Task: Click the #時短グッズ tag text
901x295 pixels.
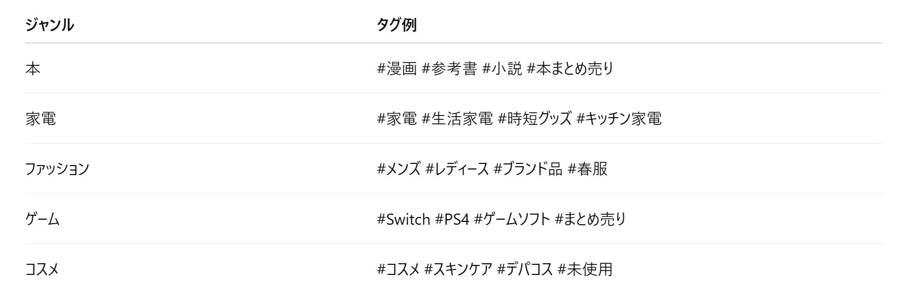Action: (534, 119)
